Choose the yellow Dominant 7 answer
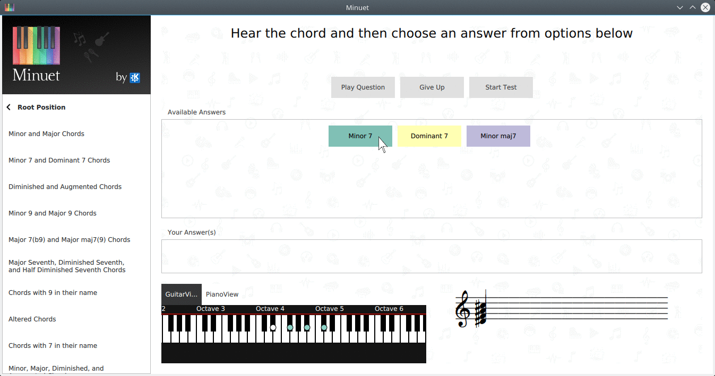 pyautogui.click(x=429, y=136)
